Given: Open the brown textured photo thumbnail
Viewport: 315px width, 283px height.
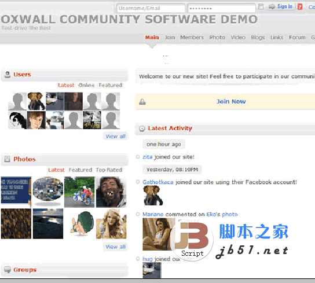Looking at the screenshot, I should pos(16,223).
